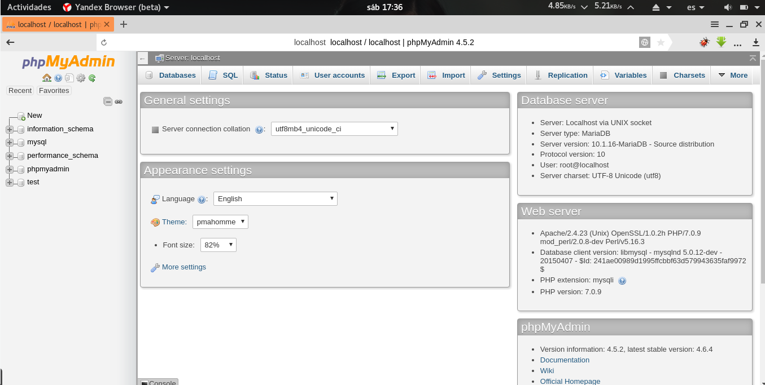Expand mysql database tree node
The height and width of the screenshot is (385, 765).
click(x=10, y=143)
